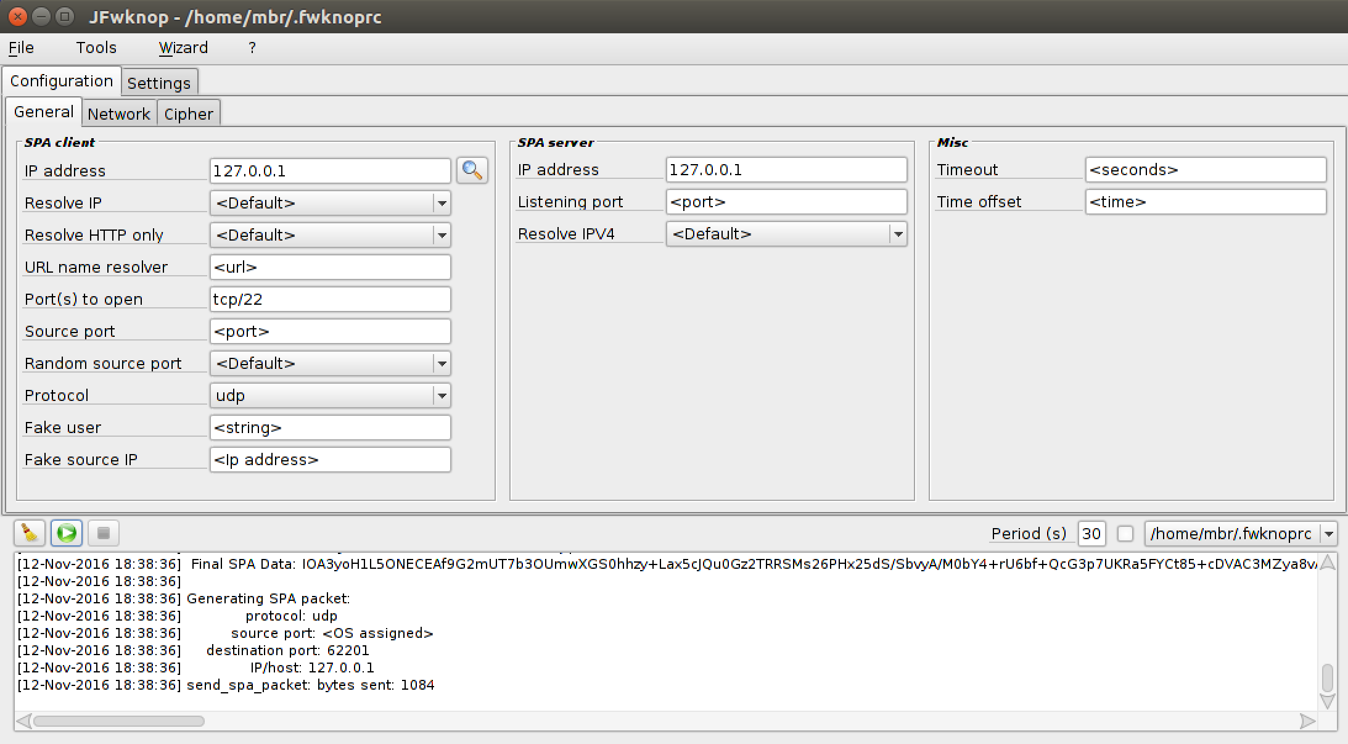This screenshot has width=1348, height=744.
Task: Click the horizontal scroll left arrow
Action: (x=23, y=721)
